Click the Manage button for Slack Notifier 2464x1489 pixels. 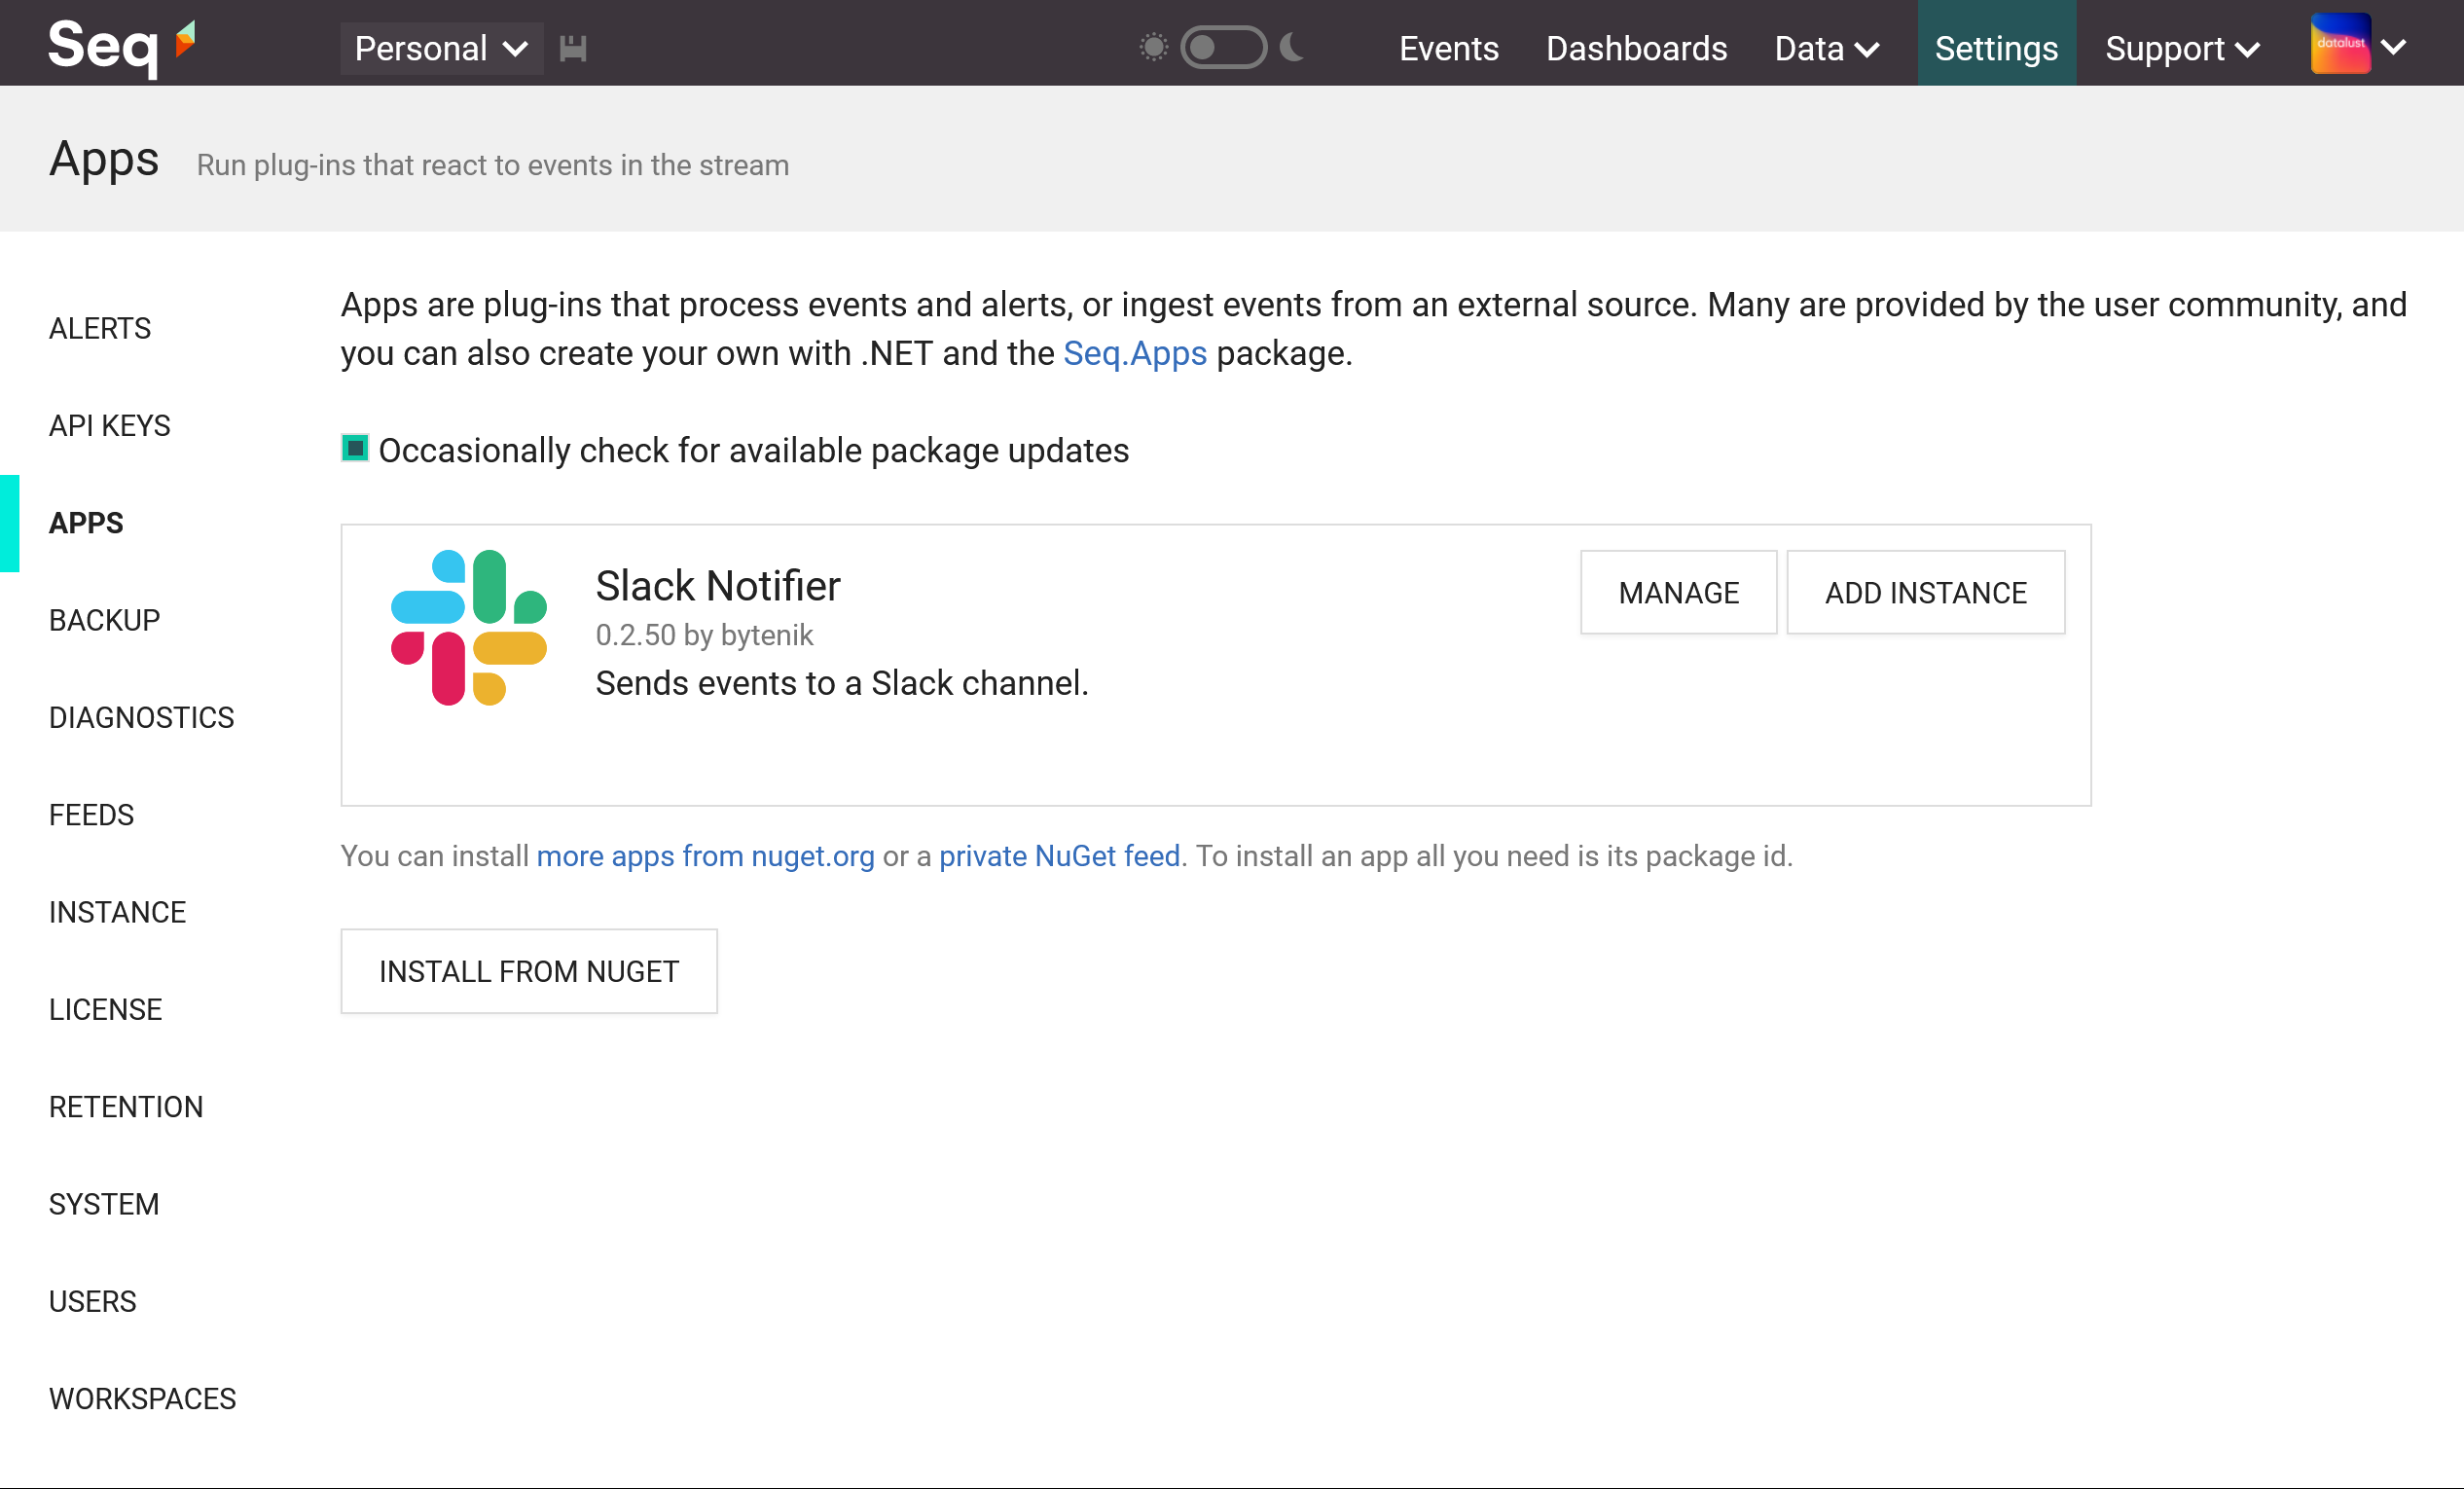(x=1678, y=592)
